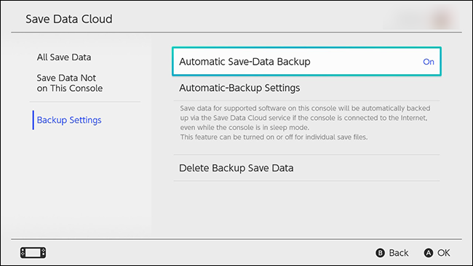Click the 'This feature can be turned on' line

coord(274,137)
